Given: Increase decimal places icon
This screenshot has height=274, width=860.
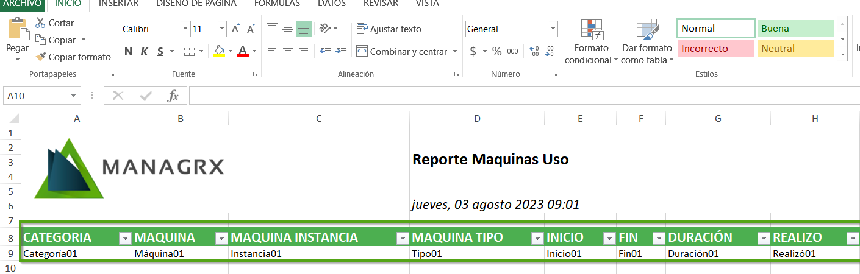Looking at the screenshot, I should (x=534, y=51).
